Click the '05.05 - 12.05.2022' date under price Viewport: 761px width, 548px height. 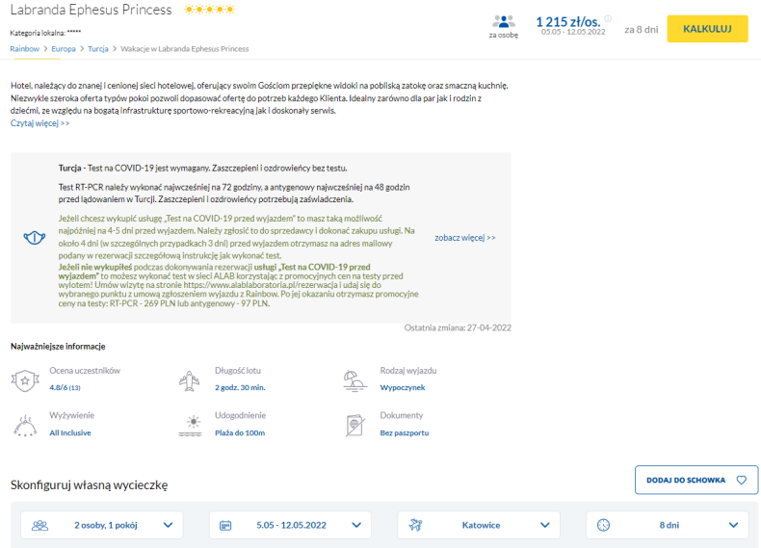tap(573, 32)
